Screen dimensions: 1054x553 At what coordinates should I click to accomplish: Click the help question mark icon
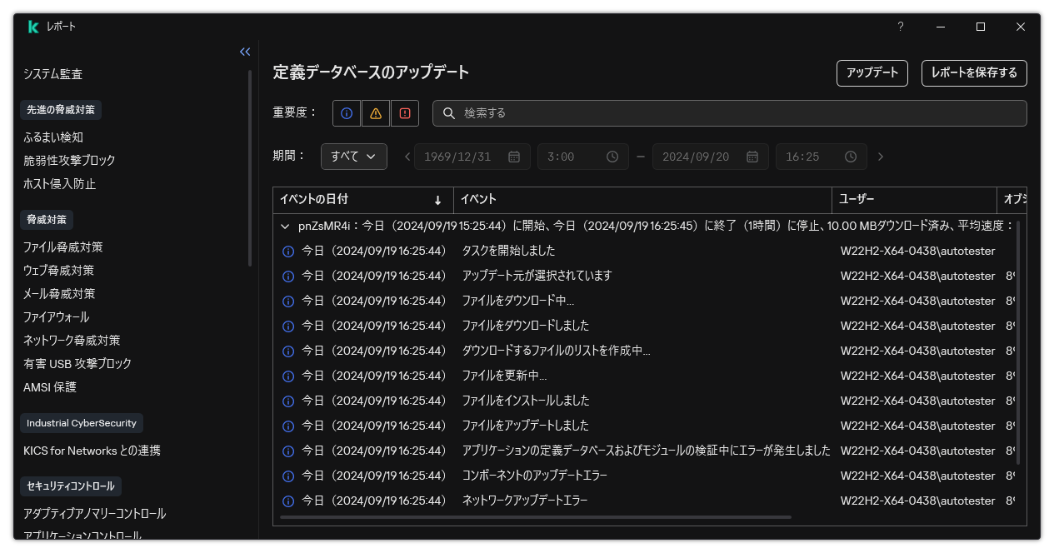point(900,27)
